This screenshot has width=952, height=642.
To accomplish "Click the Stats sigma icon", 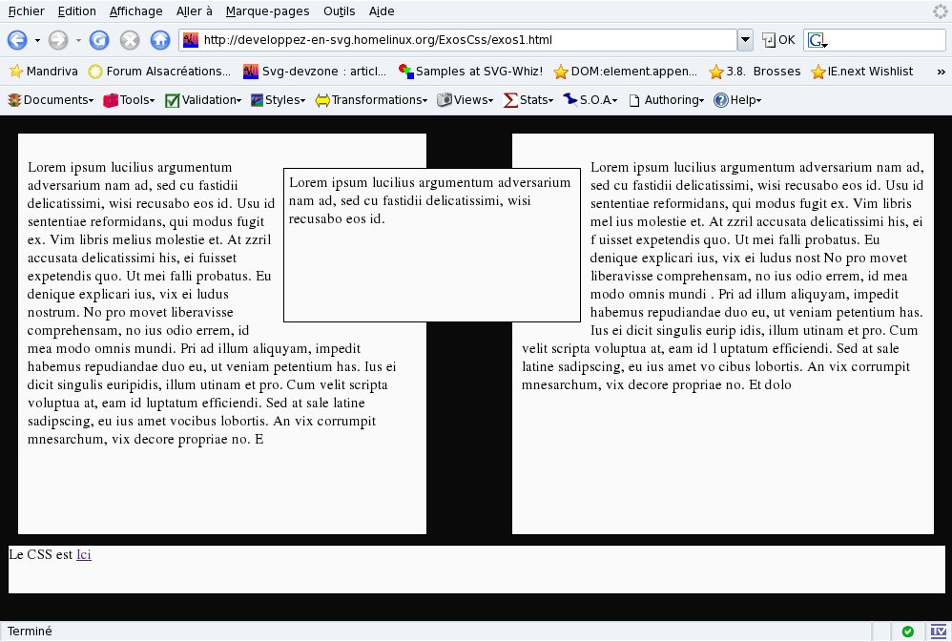I will 510,100.
